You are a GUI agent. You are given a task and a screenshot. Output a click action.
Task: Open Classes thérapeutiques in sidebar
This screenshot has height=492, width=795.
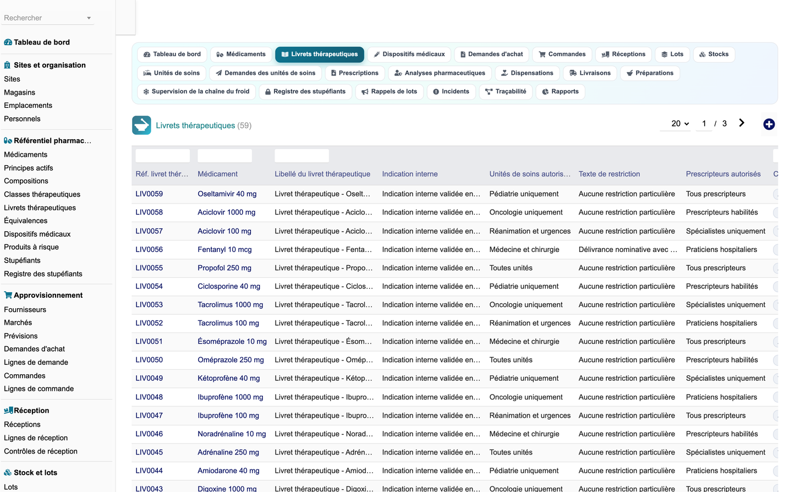(42, 194)
